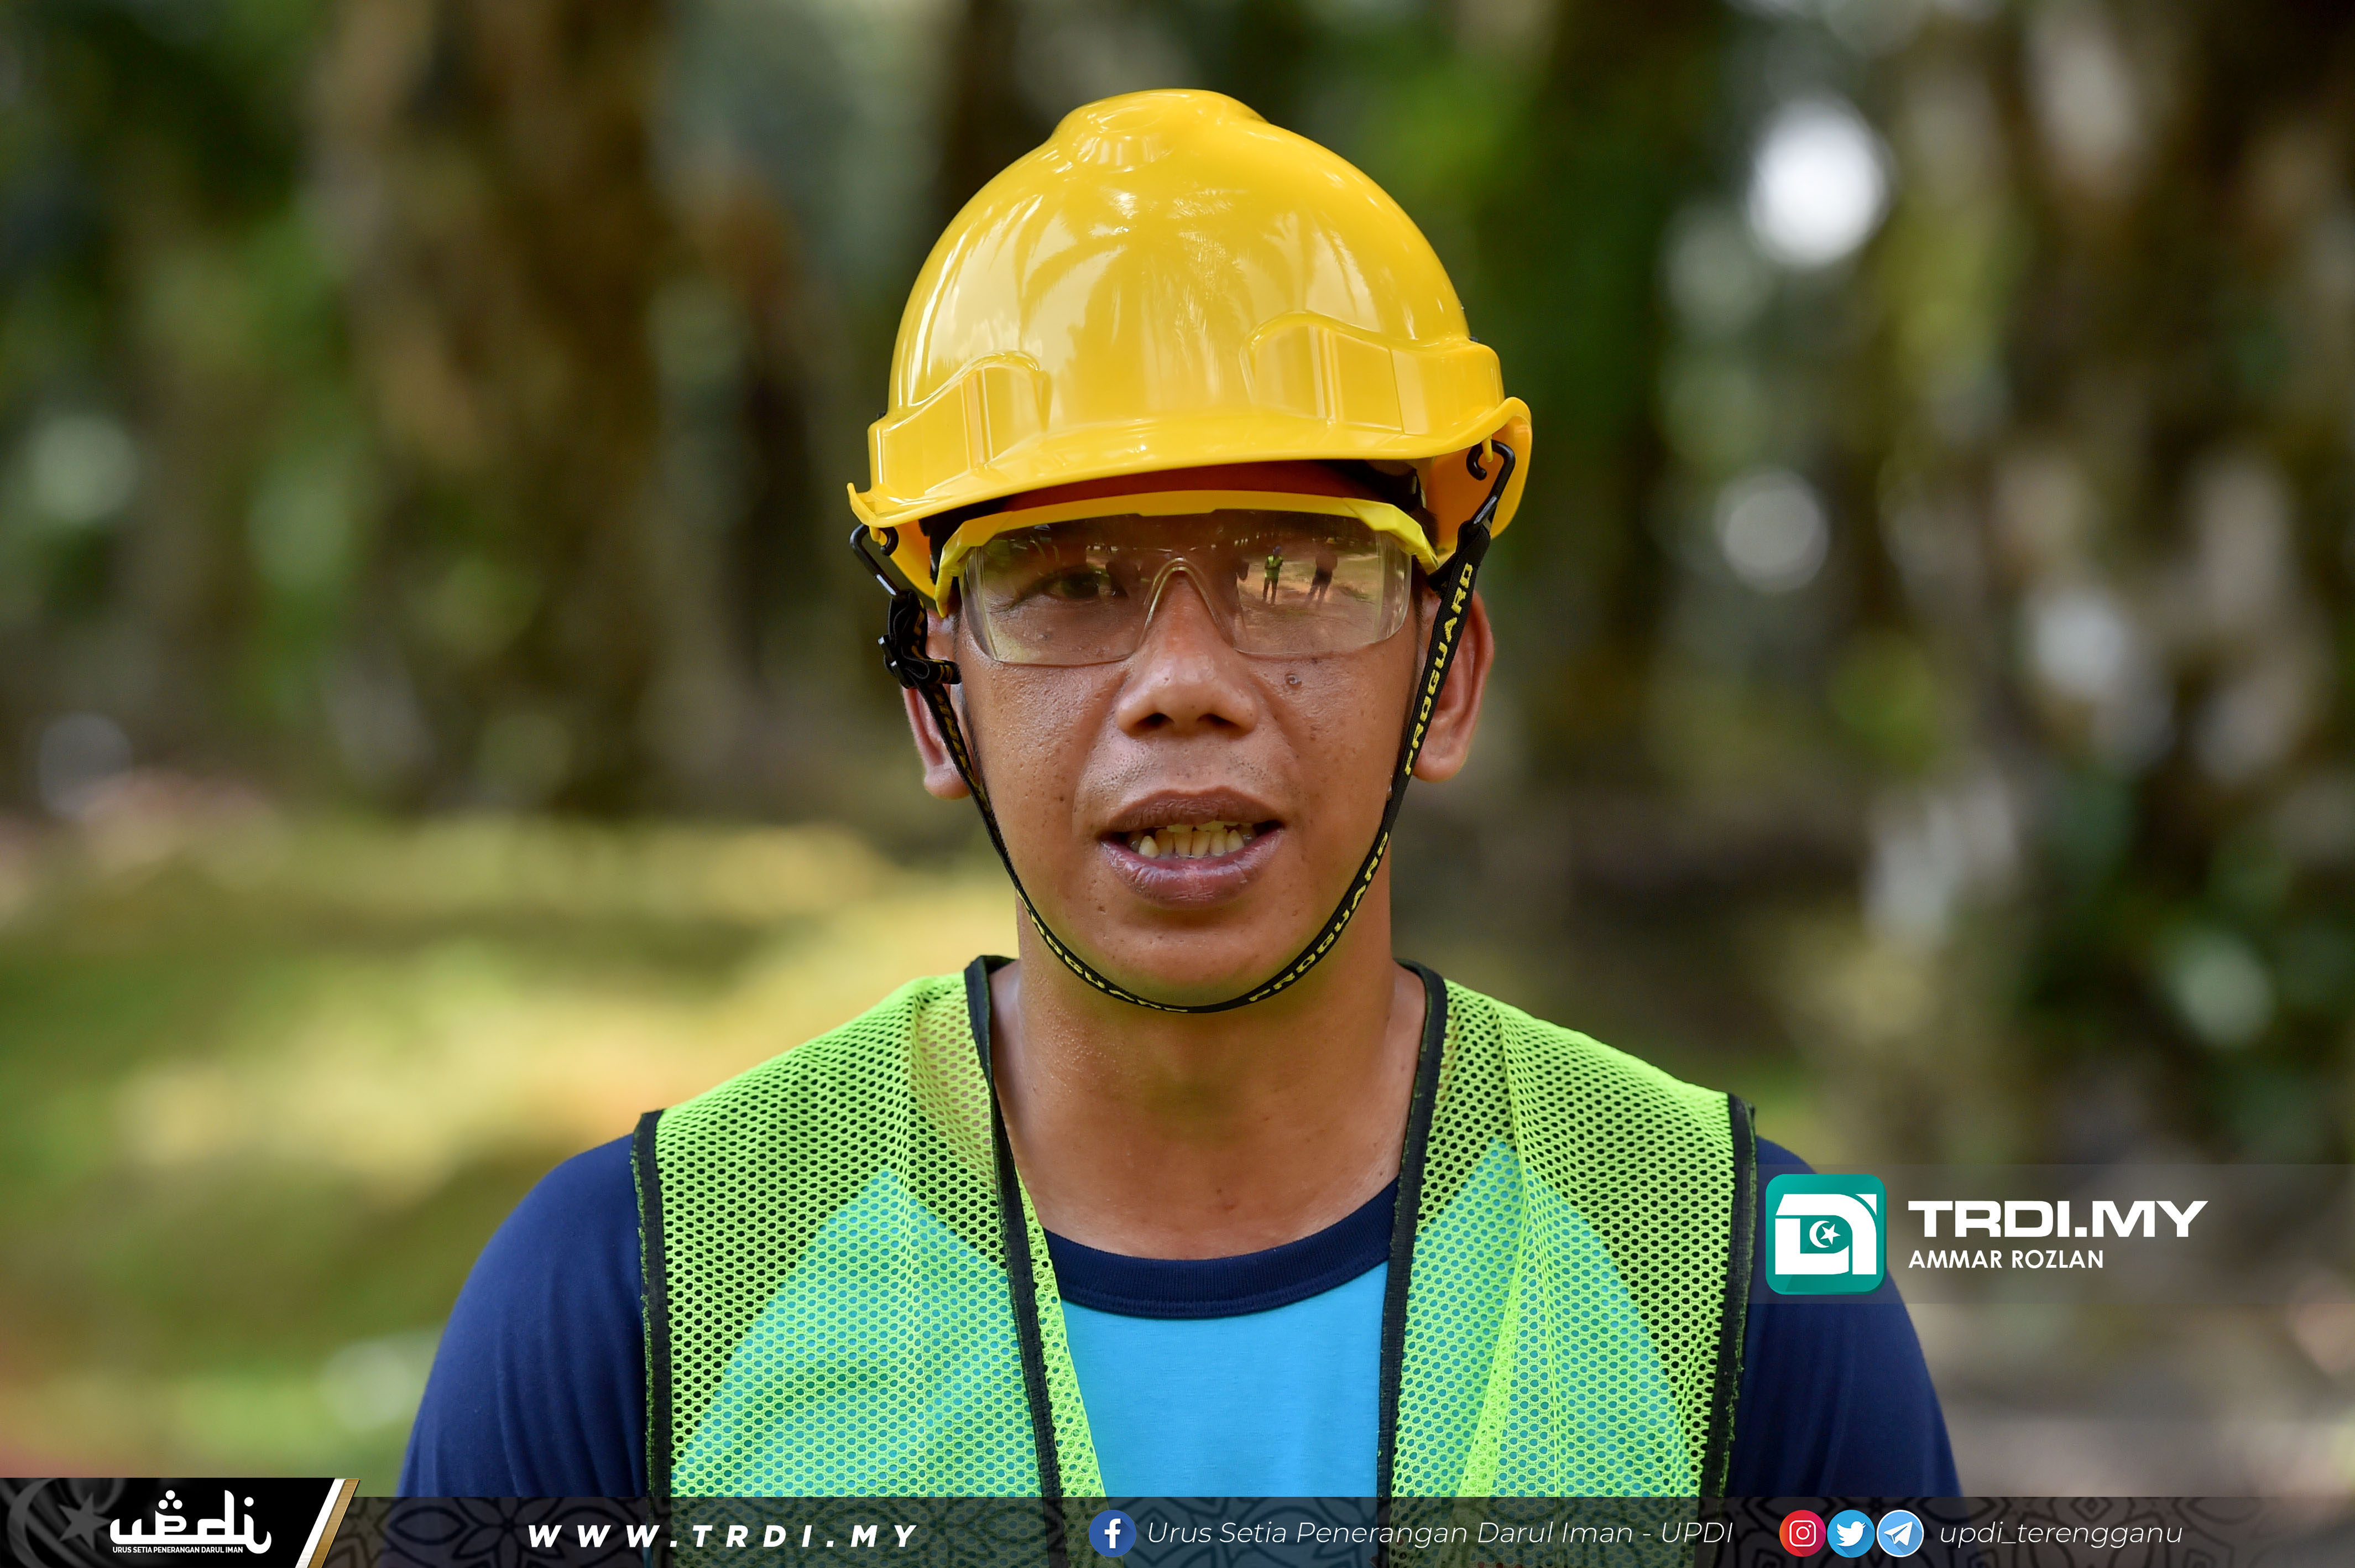Image resolution: width=2355 pixels, height=1568 pixels.
Task: Click the updi_terengganu handle text
Action: (x=2060, y=1533)
